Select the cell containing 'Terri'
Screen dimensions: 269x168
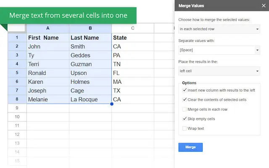click(x=48, y=64)
